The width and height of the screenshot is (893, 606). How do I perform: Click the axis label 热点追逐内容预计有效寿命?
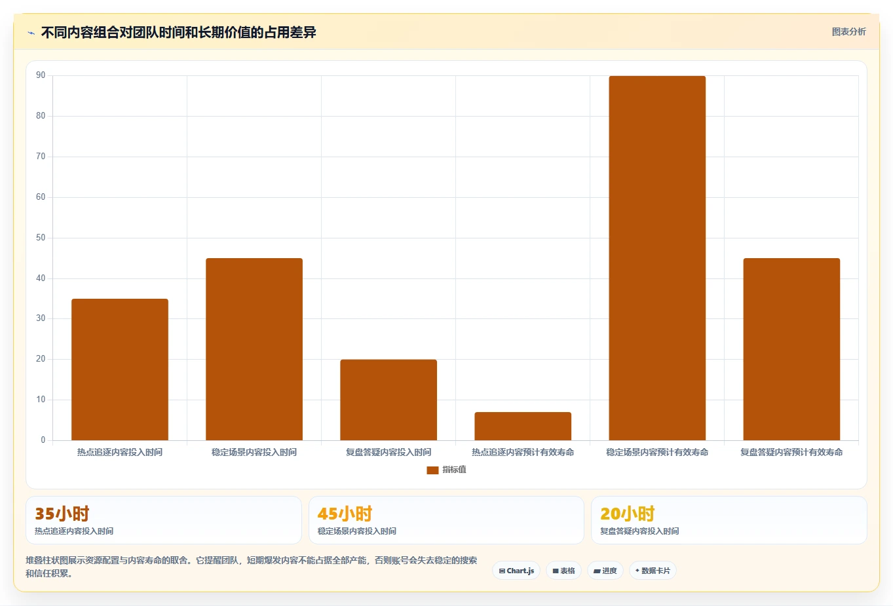[x=523, y=452]
